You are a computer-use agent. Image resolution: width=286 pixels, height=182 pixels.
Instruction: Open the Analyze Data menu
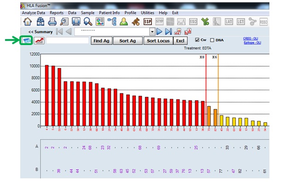34,13
